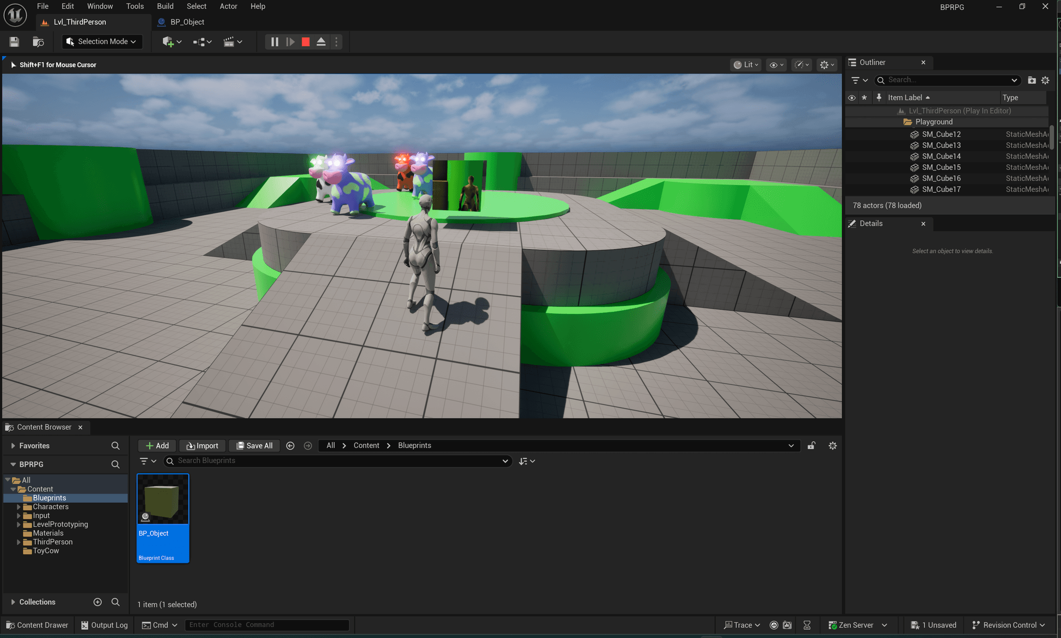Expand the Characters folder in tree
Screen dimensions: 1061x638
pos(19,507)
